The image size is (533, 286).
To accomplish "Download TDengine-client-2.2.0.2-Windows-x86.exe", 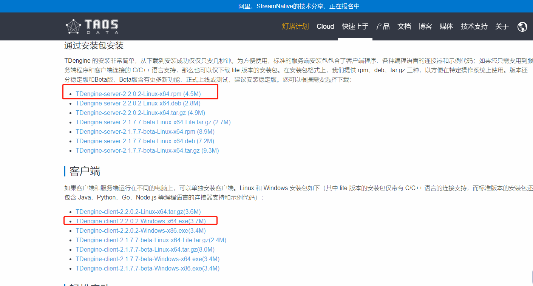I will (x=141, y=230).
